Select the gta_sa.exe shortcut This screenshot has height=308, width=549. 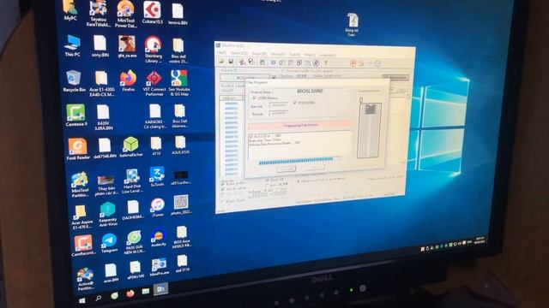point(127,47)
